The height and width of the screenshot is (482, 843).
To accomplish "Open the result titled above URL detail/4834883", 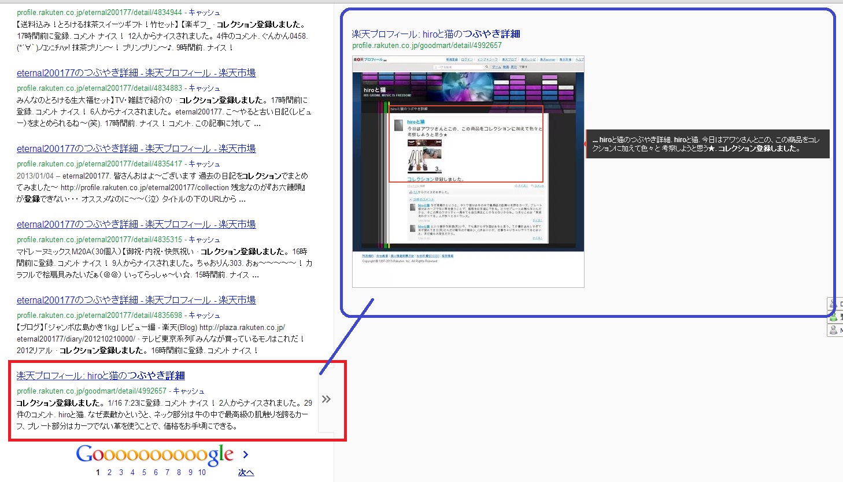I will (x=136, y=73).
